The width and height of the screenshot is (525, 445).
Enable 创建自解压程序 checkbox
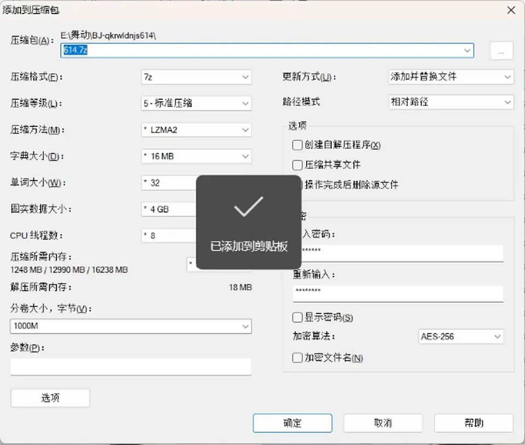(x=297, y=145)
